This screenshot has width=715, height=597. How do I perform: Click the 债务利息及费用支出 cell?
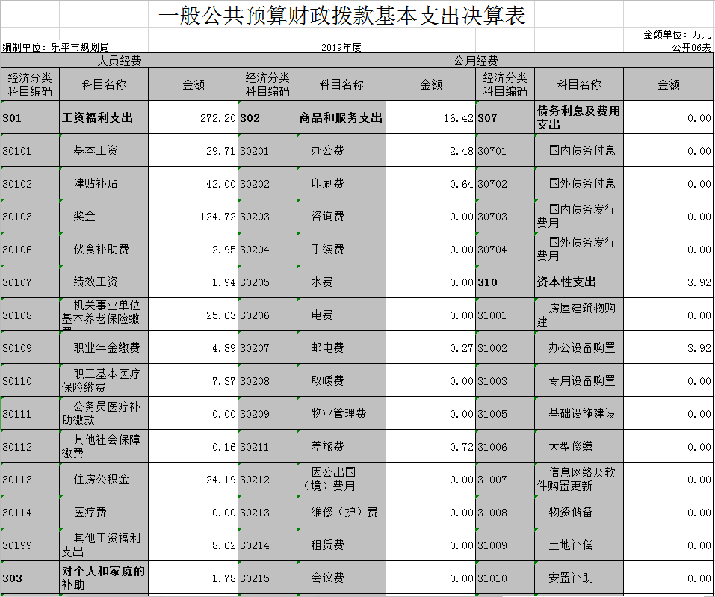click(x=578, y=118)
